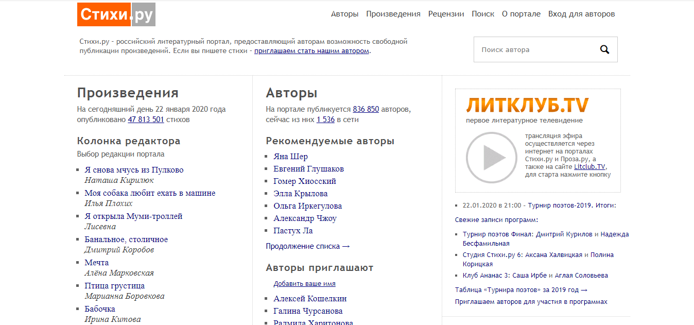Click the Колонка редактора heading

click(129, 141)
